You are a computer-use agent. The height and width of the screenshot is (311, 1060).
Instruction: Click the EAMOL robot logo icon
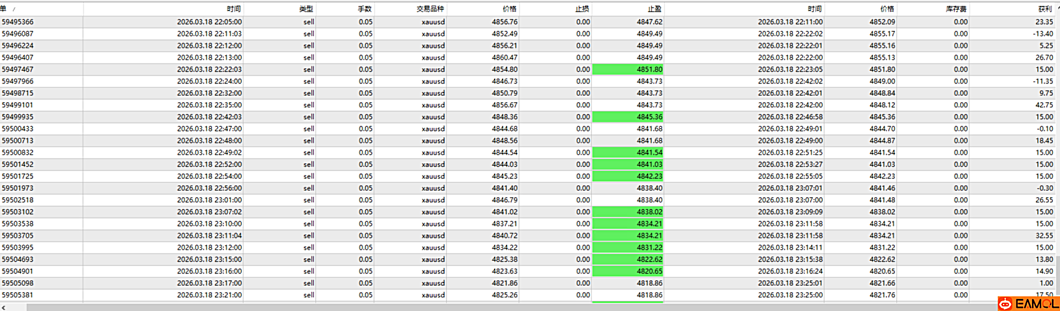coord(1005,304)
